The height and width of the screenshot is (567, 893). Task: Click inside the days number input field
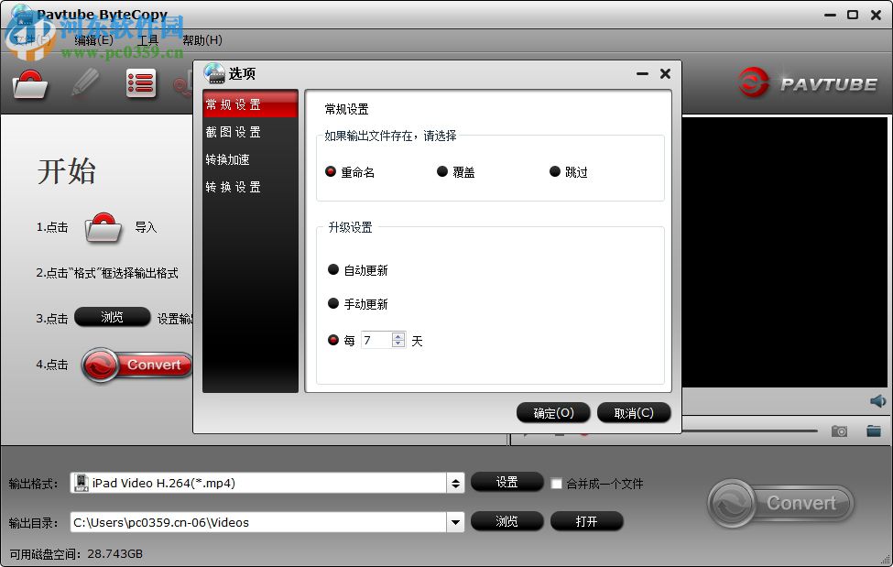tap(380, 339)
